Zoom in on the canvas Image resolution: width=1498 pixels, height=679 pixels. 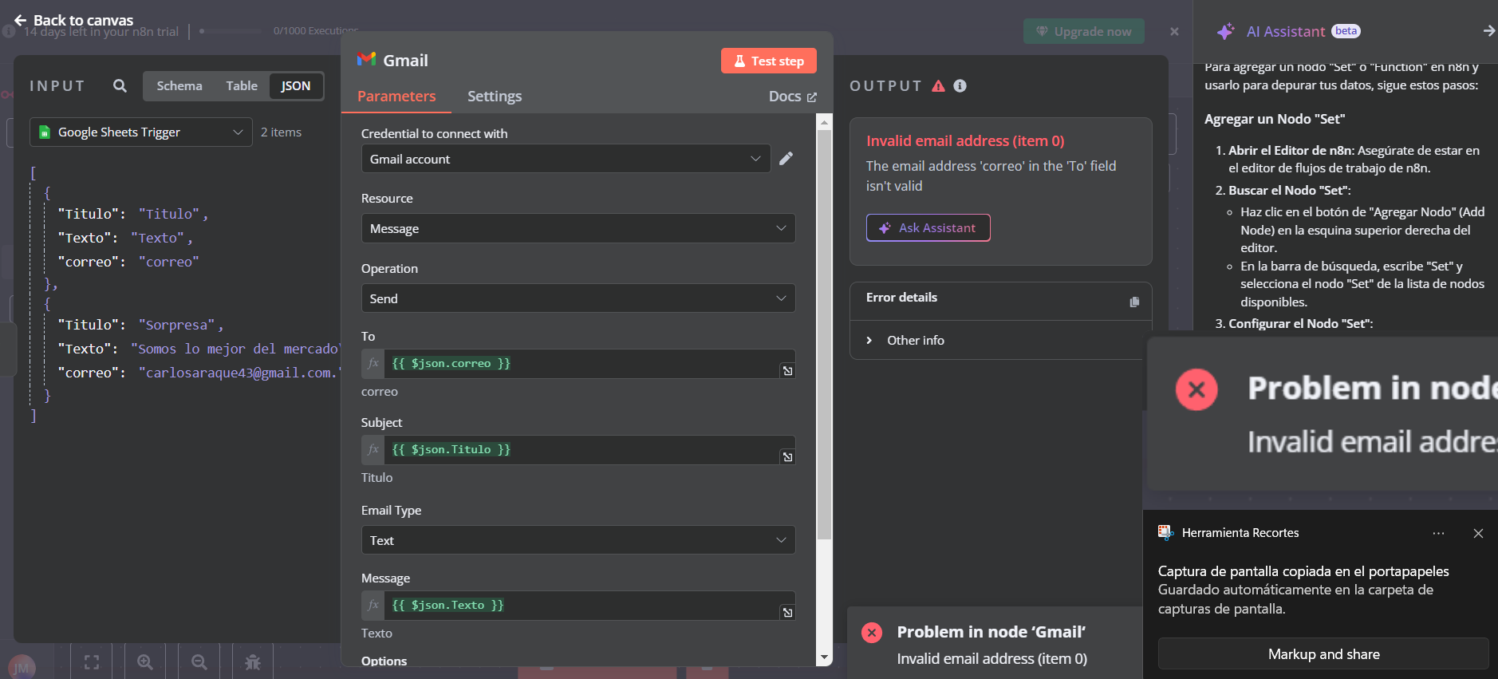click(145, 662)
